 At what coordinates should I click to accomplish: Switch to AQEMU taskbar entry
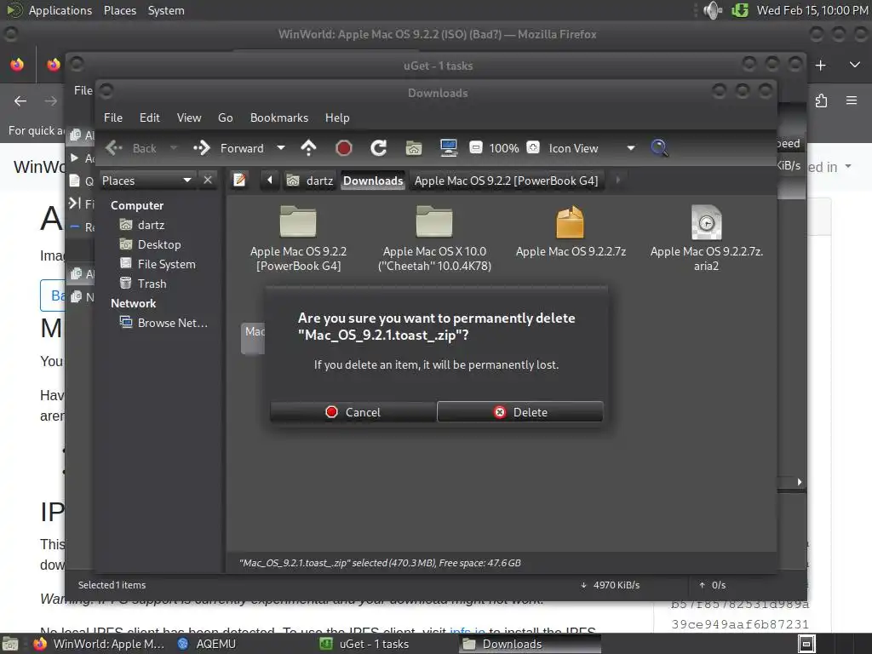point(207,644)
